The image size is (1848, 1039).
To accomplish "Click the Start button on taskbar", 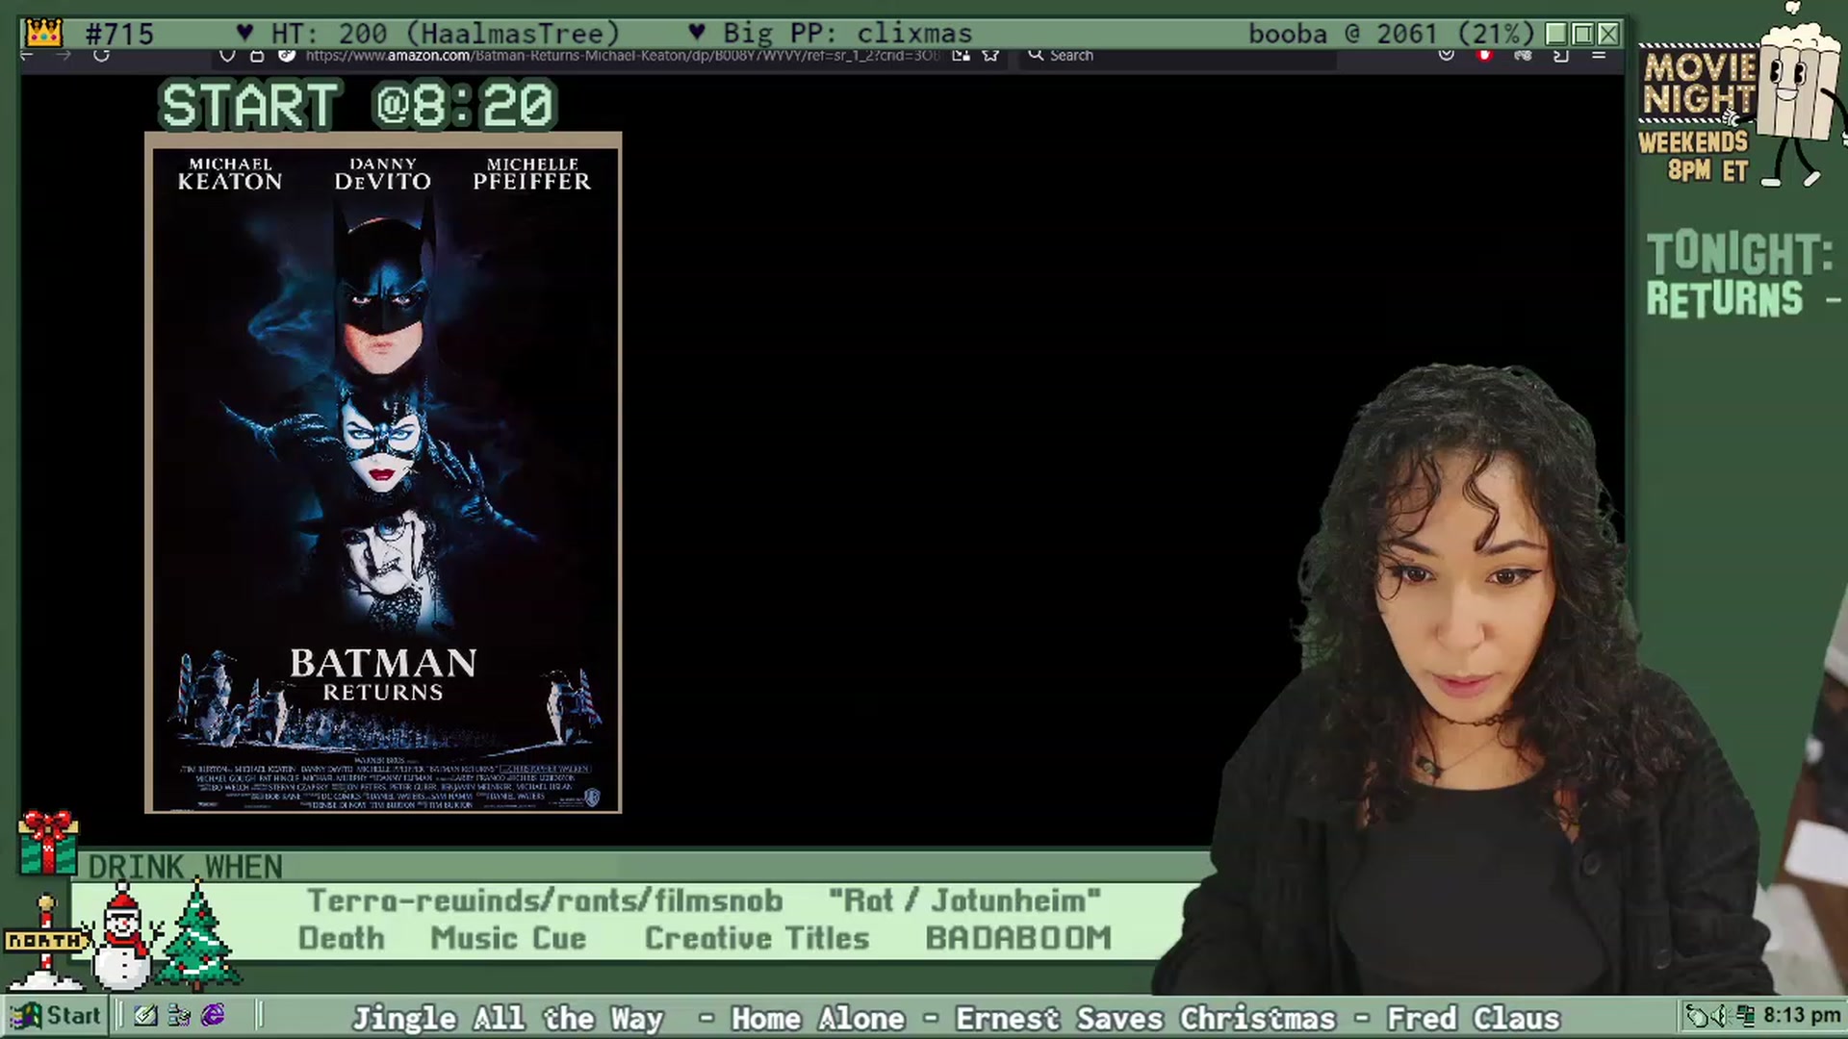I will pos(56,1015).
